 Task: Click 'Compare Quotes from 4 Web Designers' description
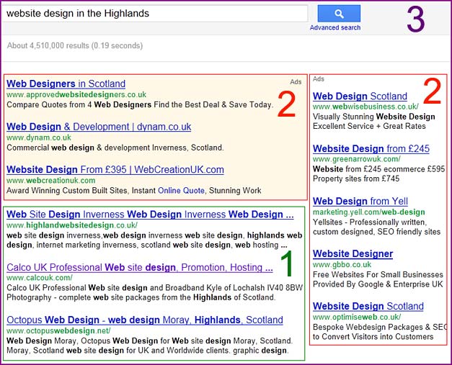140,104
